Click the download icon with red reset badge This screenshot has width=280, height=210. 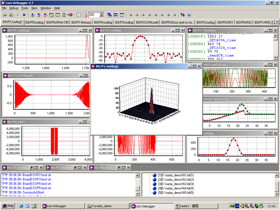45,15
